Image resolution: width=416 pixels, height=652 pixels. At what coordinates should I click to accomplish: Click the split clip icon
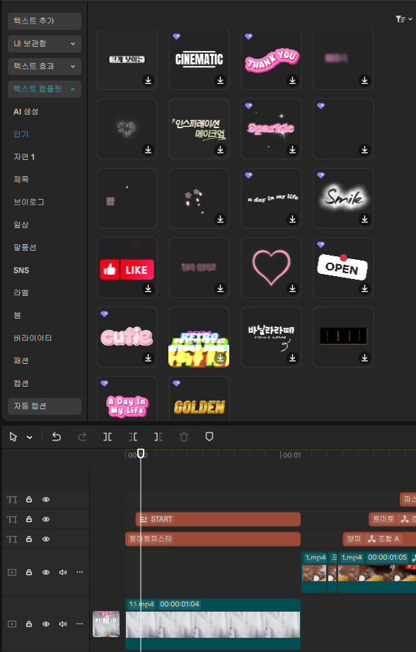[x=108, y=437]
